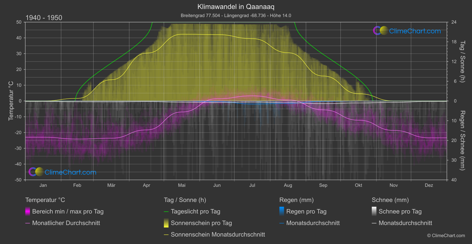Click the 'Jun' month axis label

tap(217, 185)
